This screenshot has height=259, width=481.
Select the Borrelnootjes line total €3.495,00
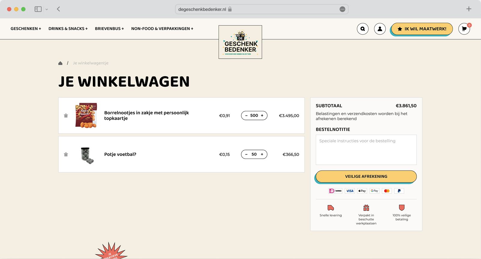[289, 116]
